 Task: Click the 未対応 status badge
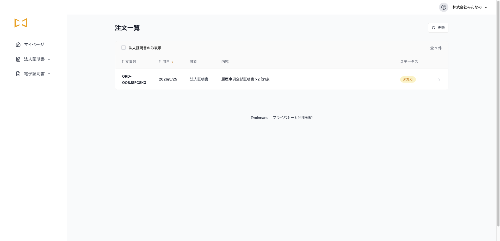click(408, 79)
